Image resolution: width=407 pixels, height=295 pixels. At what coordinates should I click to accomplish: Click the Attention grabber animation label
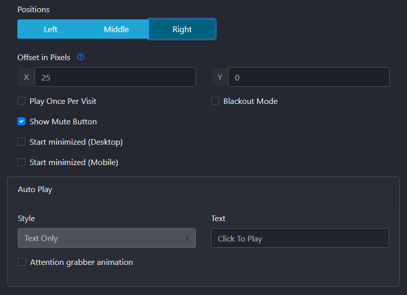pos(81,262)
